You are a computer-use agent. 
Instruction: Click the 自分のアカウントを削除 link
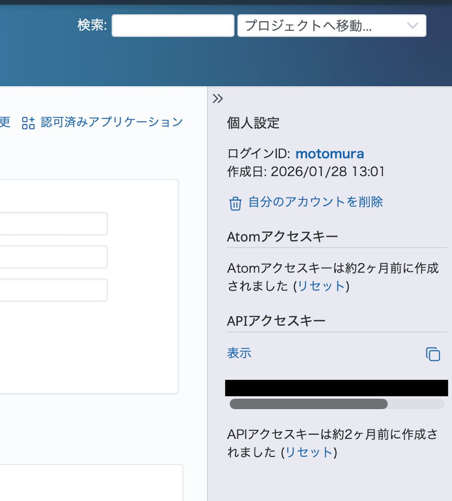(x=315, y=202)
